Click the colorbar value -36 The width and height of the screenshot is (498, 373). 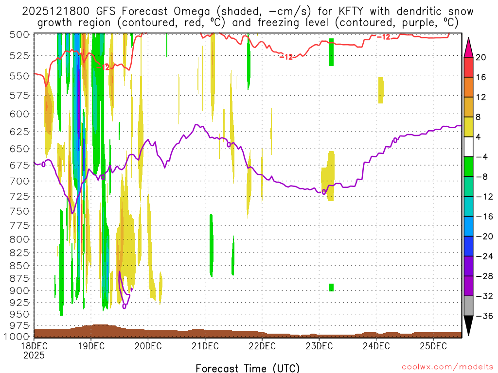click(x=484, y=316)
